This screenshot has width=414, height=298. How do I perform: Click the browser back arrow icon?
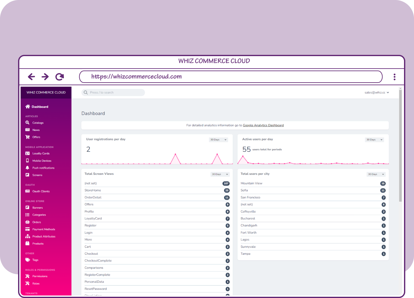[x=31, y=77]
